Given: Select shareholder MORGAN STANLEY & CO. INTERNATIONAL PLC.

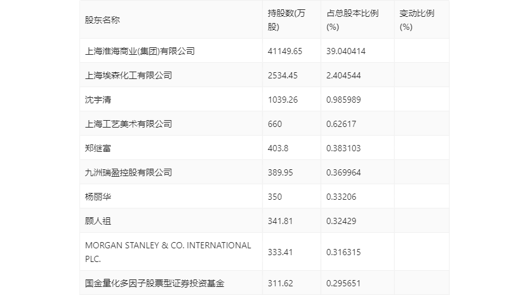Looking at the screenshot, I should point(168,252).
